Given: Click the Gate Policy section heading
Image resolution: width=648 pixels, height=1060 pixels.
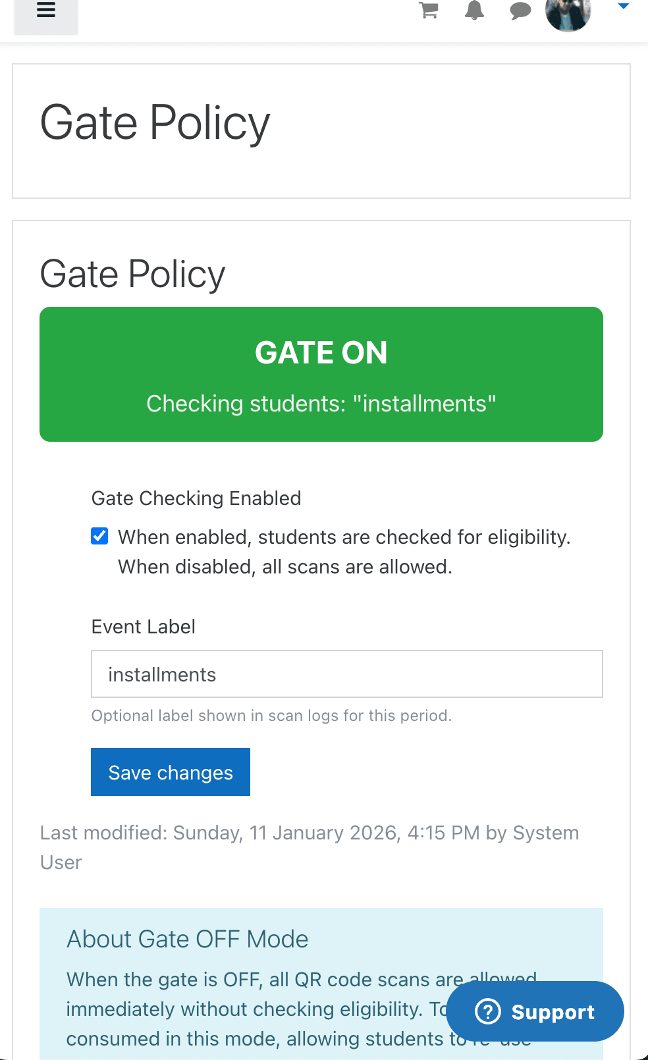Looking at the screenshot, I should coord(132,274).
